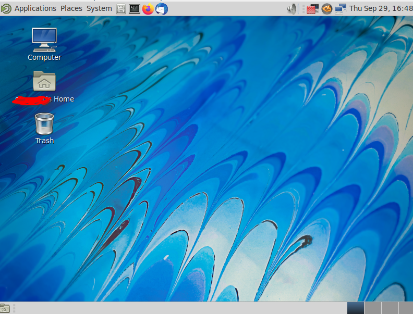The height and width of the screenshot is (314, 413).
Task: Open the Places menu
Action: [71, 8]
